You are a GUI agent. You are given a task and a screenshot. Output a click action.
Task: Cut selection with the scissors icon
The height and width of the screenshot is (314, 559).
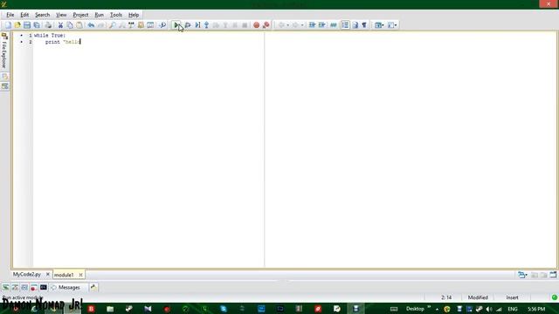tap(60, 25)
